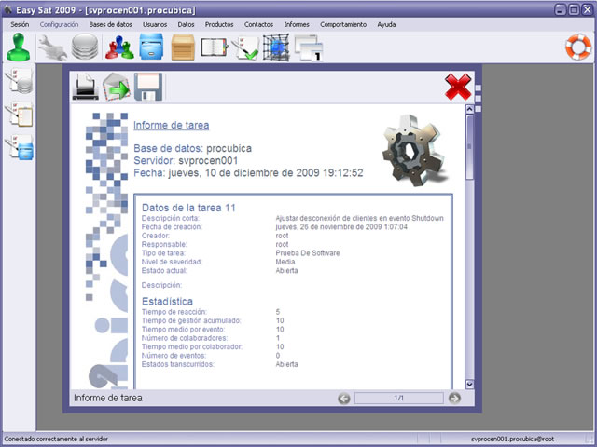Click the sidebar checklist with database icon
This screenshot has width=597, height=447.
click(x=19, y=81)
